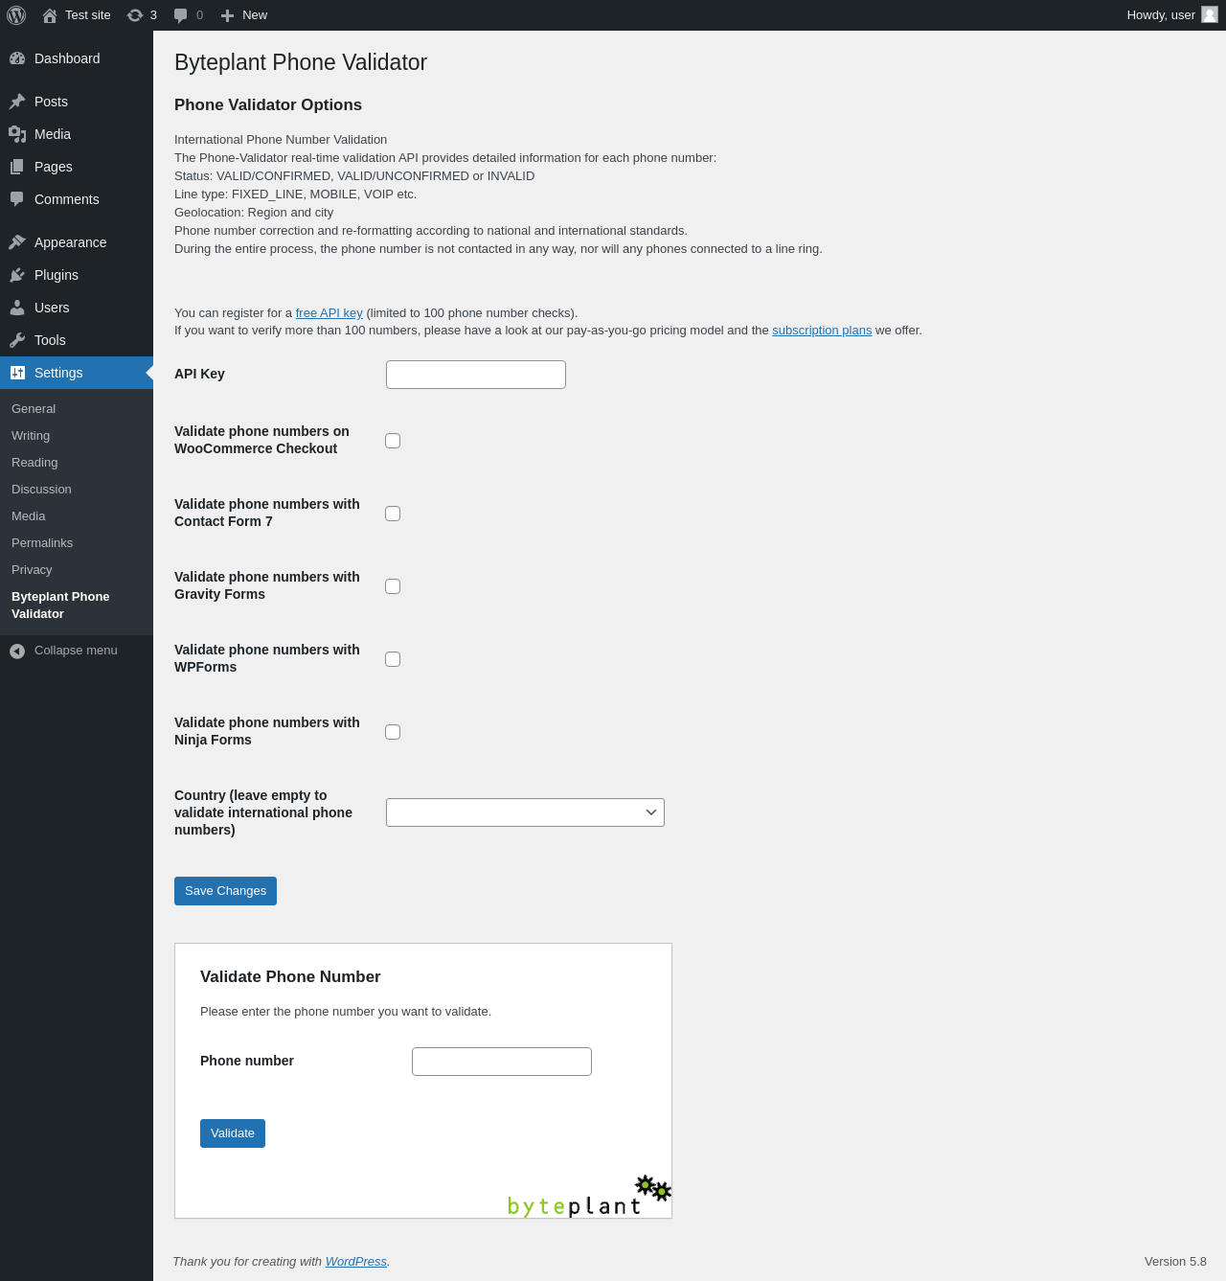This screenshot has height=1281, width=1226.
Task: Focus the Phone number input field
Action: pos(502,1062)
